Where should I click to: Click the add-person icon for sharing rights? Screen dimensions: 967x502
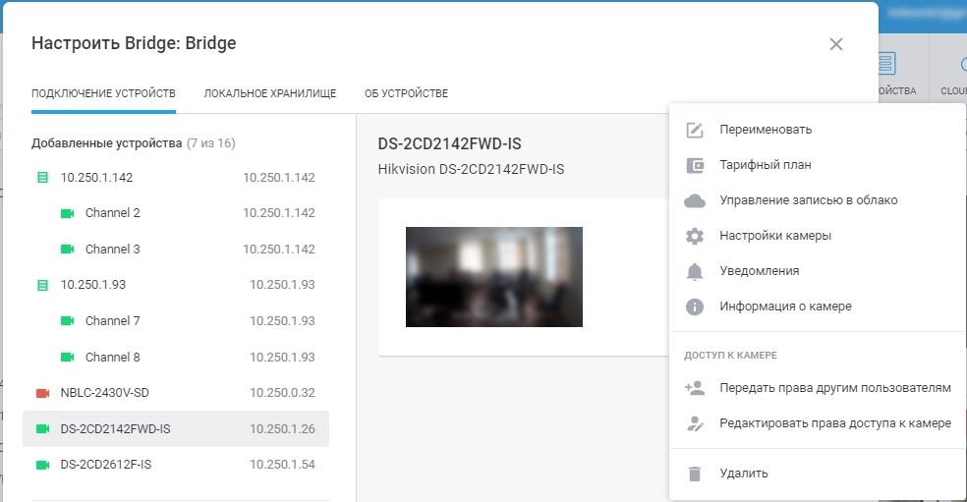click(x=695, y=388)
